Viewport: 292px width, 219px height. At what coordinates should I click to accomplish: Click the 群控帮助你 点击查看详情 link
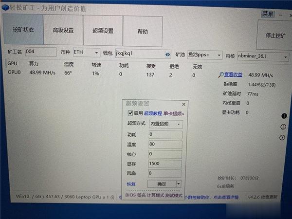[211, 197]
